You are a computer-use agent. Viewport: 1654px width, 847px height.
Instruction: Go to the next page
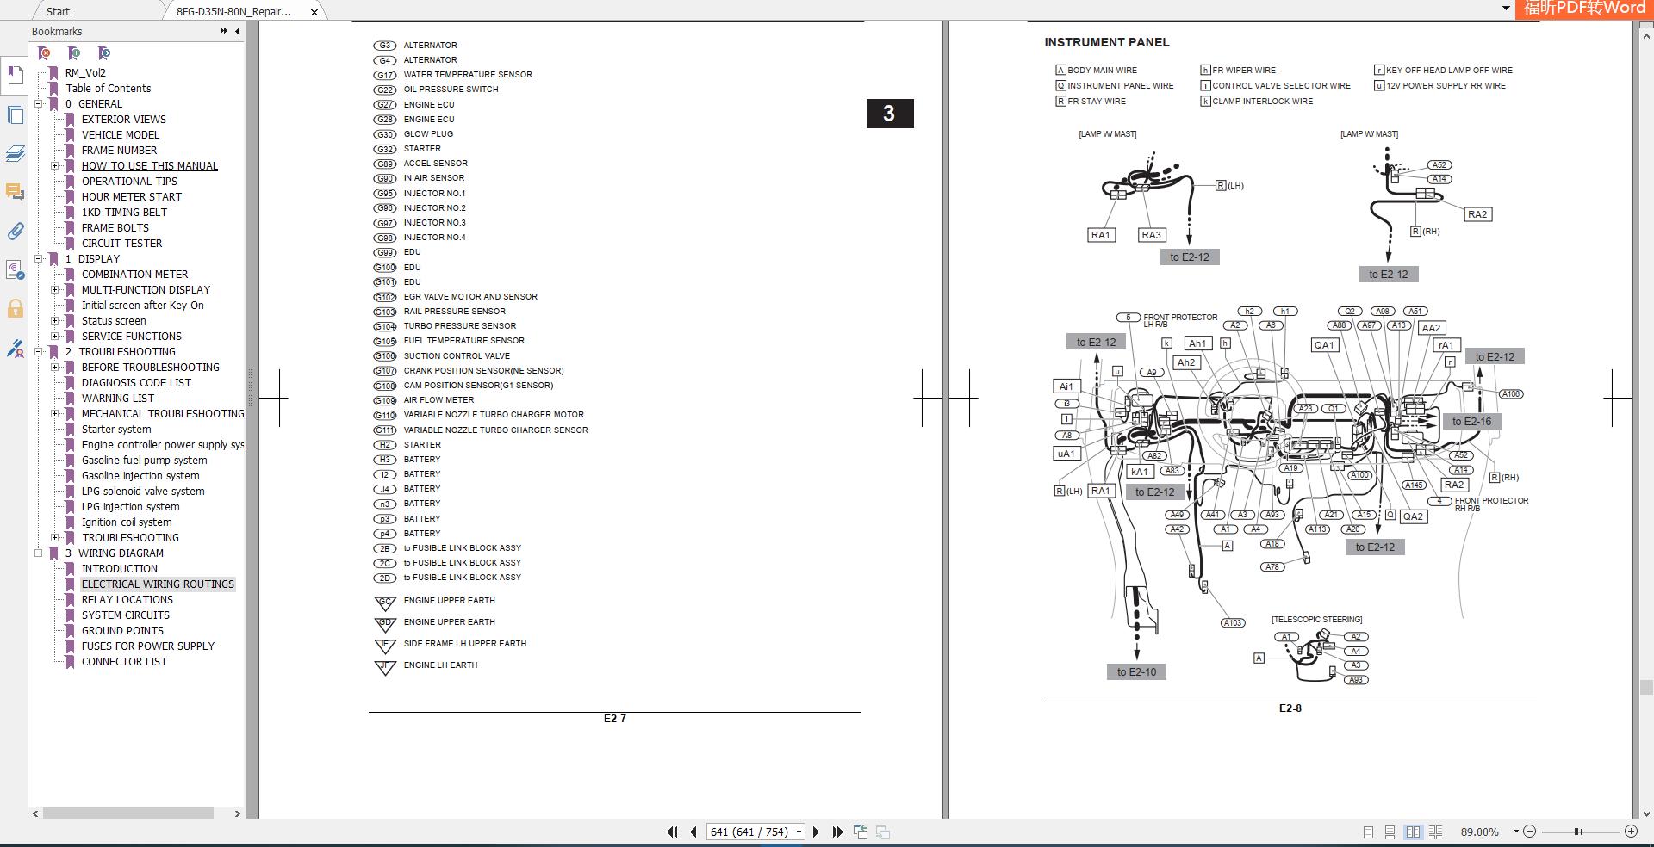click(x=817, y=832)
